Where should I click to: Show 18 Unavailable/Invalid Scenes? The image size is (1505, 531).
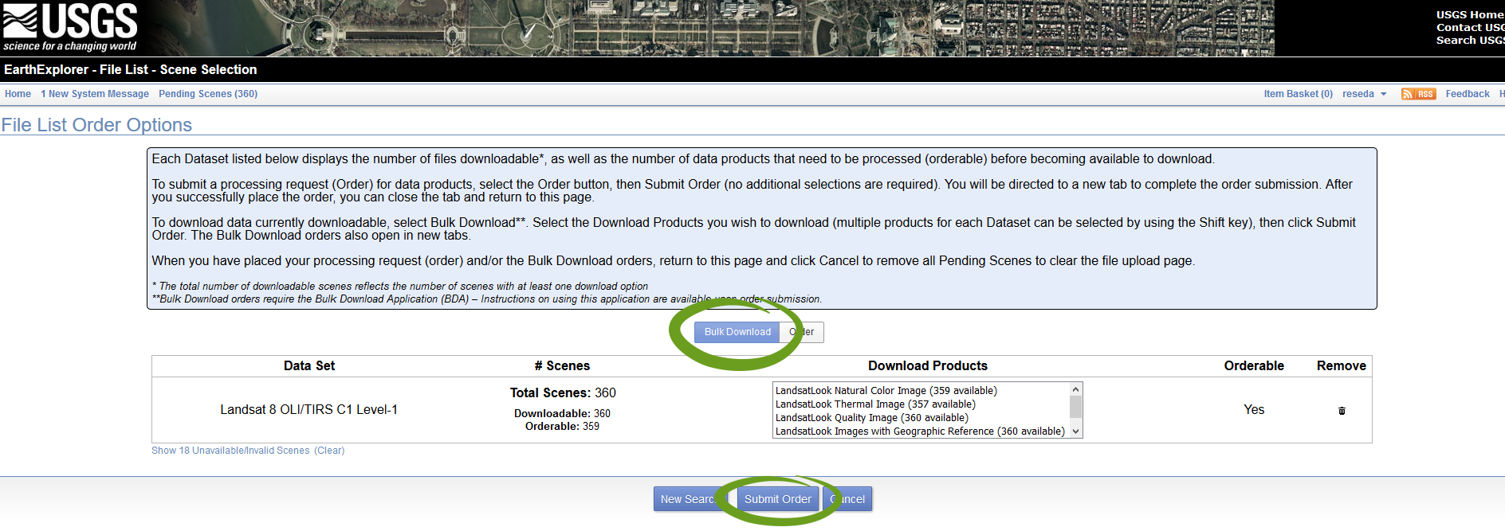pos(230,451)
